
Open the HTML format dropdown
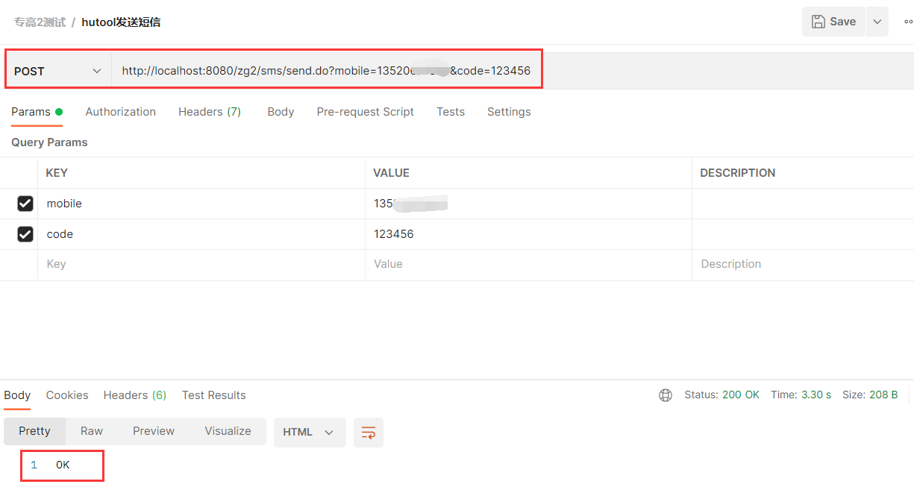[x=310, y=433]
